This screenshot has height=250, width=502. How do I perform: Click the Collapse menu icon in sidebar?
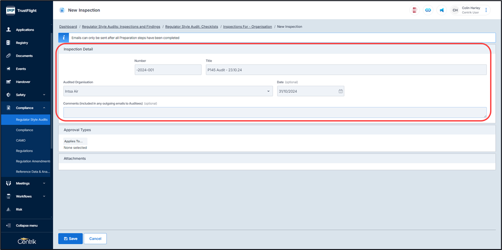tap(9, 226)
